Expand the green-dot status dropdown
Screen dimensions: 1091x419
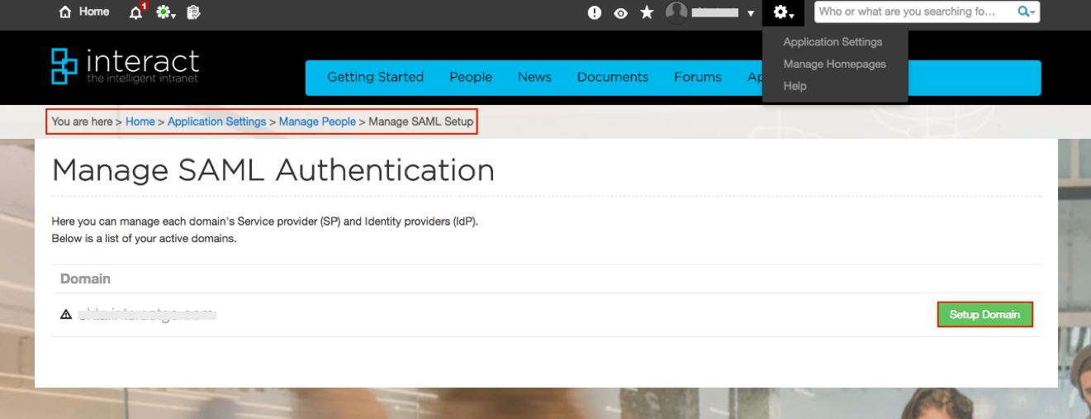coord(165,12)
